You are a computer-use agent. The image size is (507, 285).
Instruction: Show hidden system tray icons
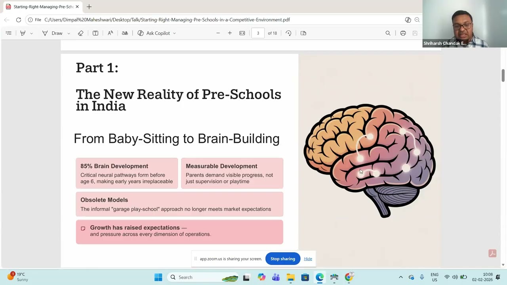[400, 277]
